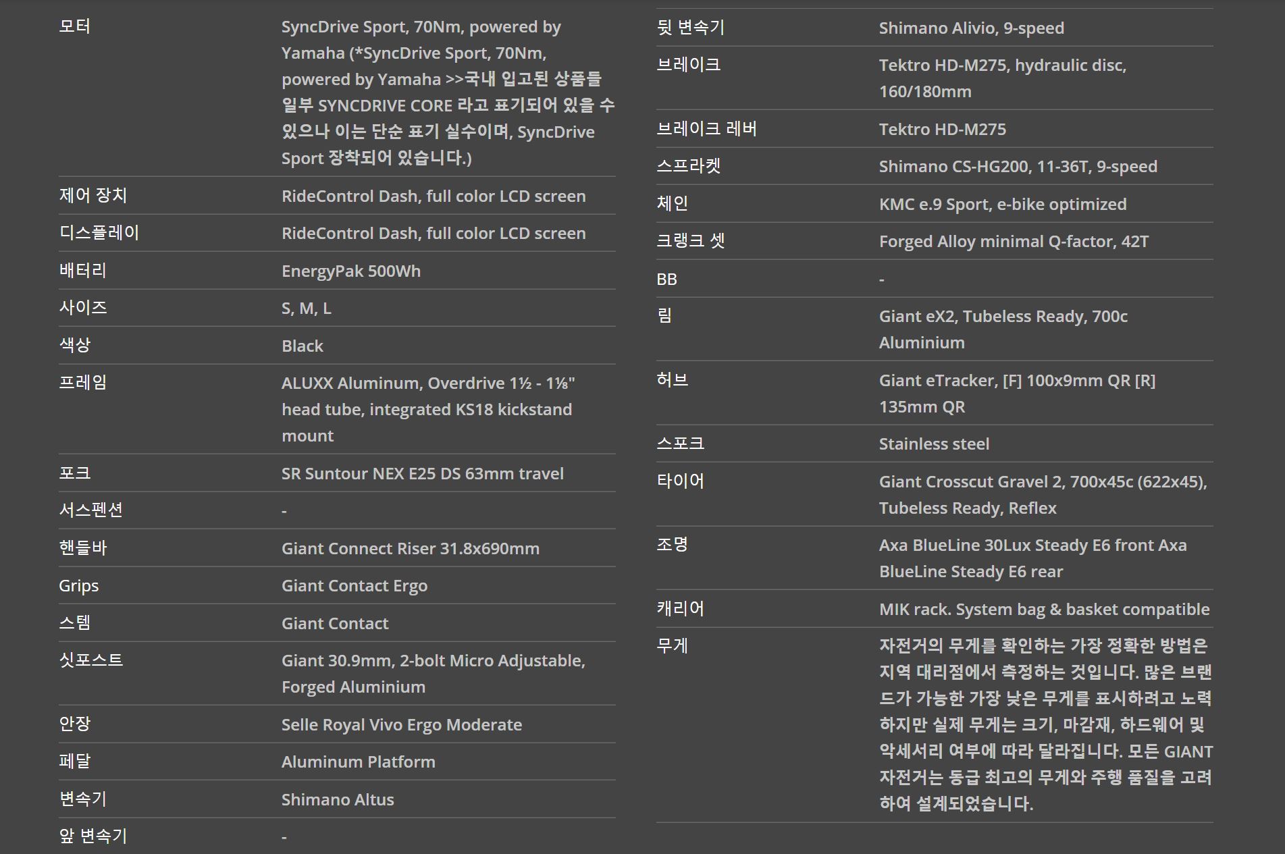Select Giant eX2 Tubeless Ready rim value
The height and width of the screenshot is (854, 1285).
[1003, 329]
